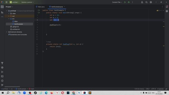Click the green Run button in toolbar

[125, 2]
